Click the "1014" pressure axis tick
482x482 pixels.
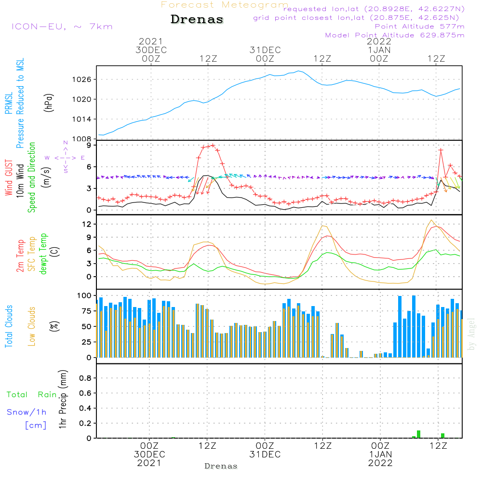coord(82,119)
